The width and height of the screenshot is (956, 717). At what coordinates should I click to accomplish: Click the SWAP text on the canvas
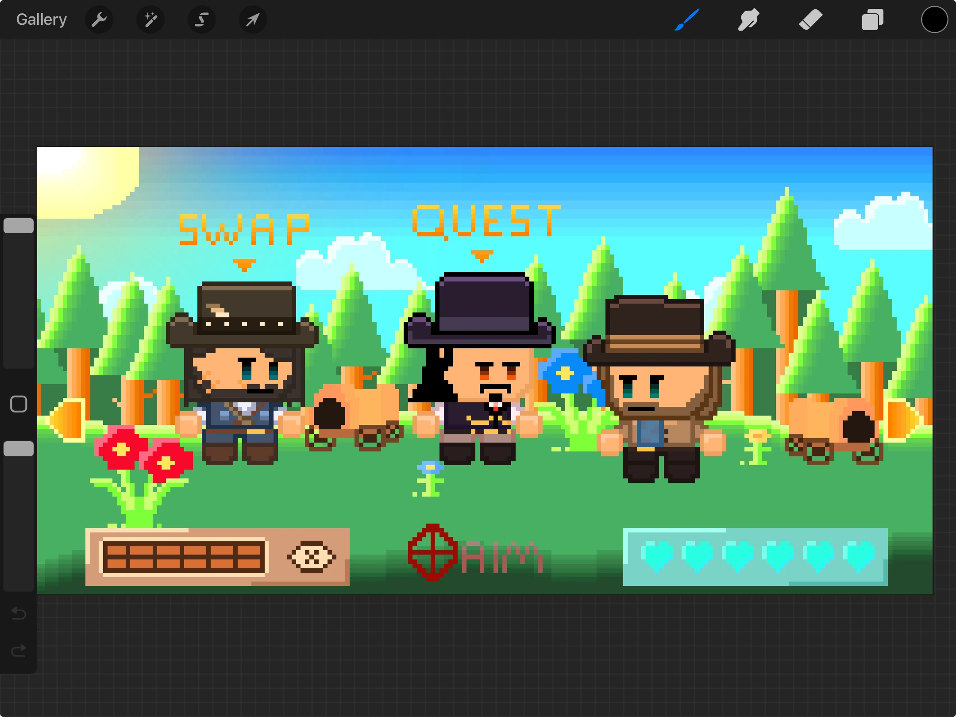(244, 230)
